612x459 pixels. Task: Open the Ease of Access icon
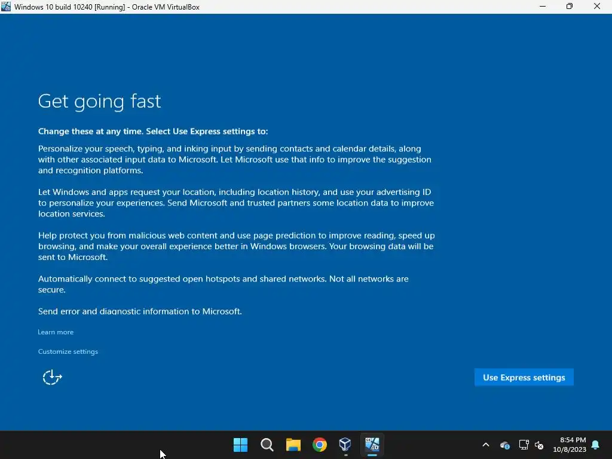53,378
